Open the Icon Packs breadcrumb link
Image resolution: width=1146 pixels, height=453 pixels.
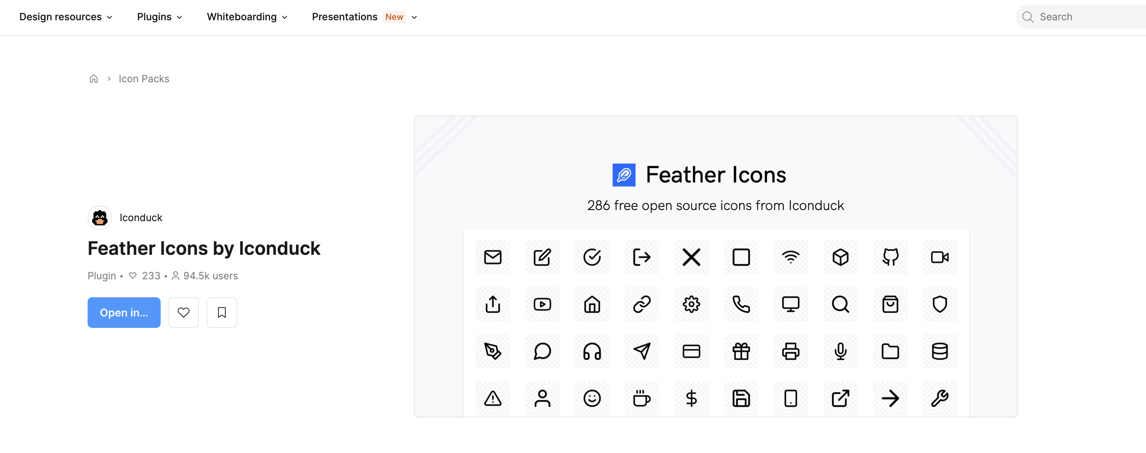click(x=144, y=79)
